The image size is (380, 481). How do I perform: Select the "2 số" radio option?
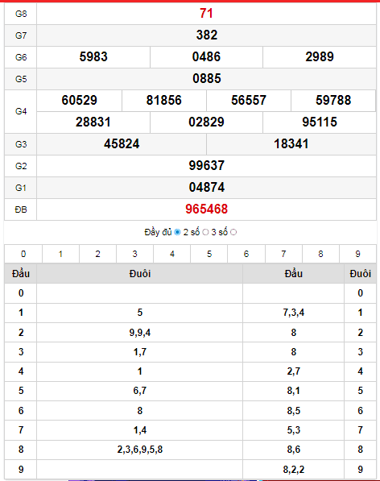pyautogui.click(x=205, y=233)
